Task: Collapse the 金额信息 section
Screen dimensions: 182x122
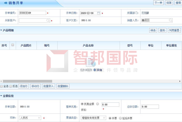Action: point(1,96)
